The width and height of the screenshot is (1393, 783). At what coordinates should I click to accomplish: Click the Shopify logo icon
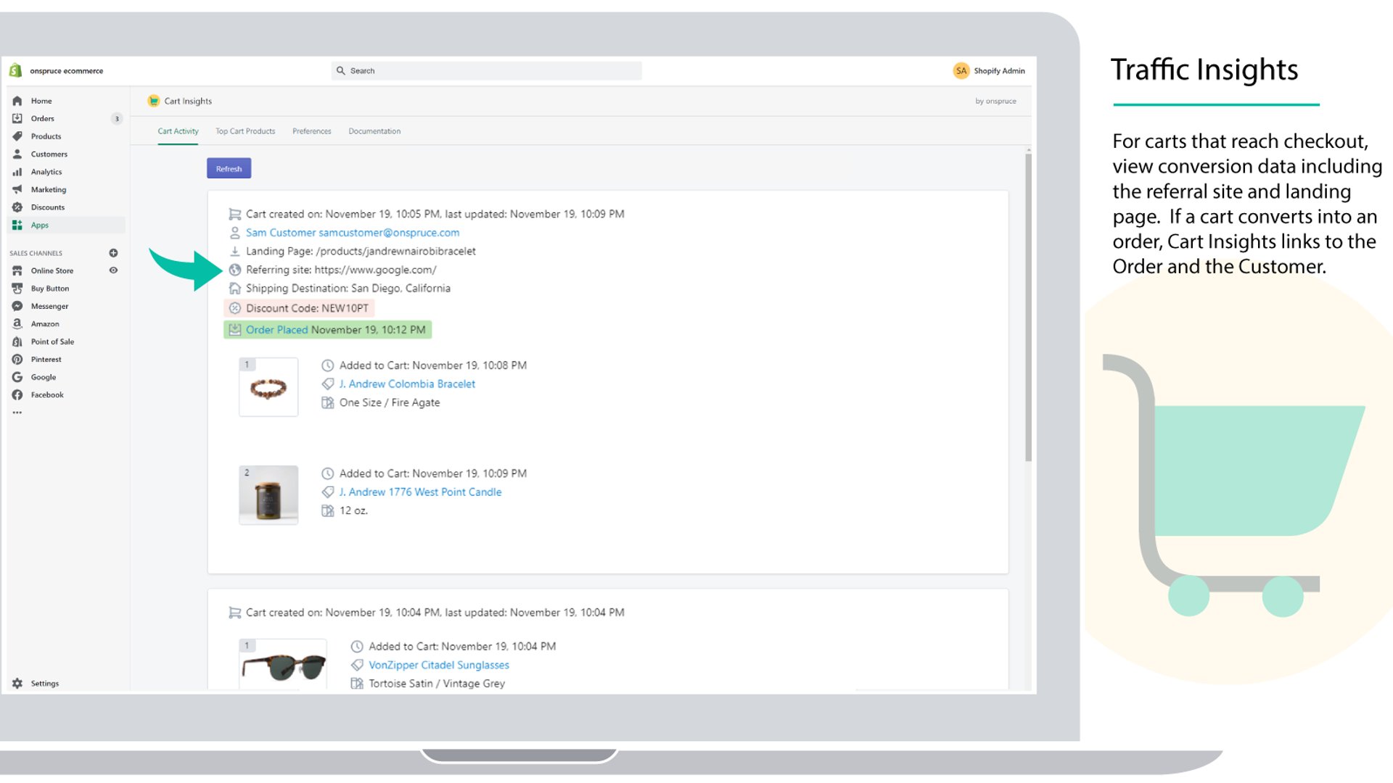tap(15, 70)
